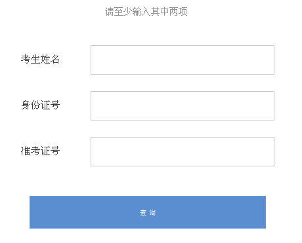
Task: Click the blue 查询 button
Action: pyautogui.click(x=148, y=212)
